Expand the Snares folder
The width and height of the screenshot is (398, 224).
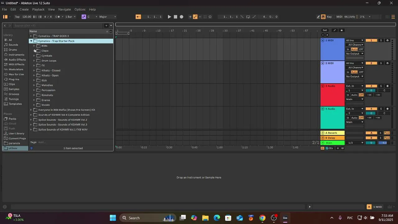click(34, 100)
